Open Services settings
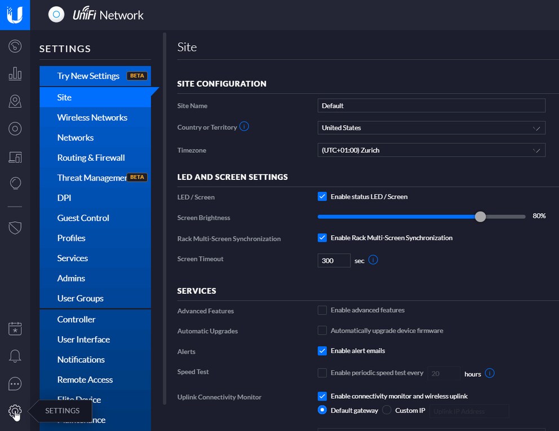Viewport: 559px width, 431px height. 95,258
